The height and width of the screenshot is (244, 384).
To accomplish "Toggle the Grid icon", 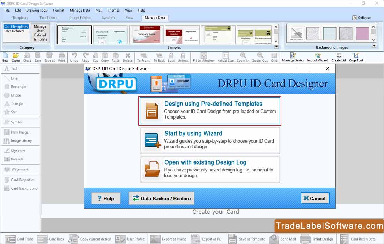I will [274, 57].
